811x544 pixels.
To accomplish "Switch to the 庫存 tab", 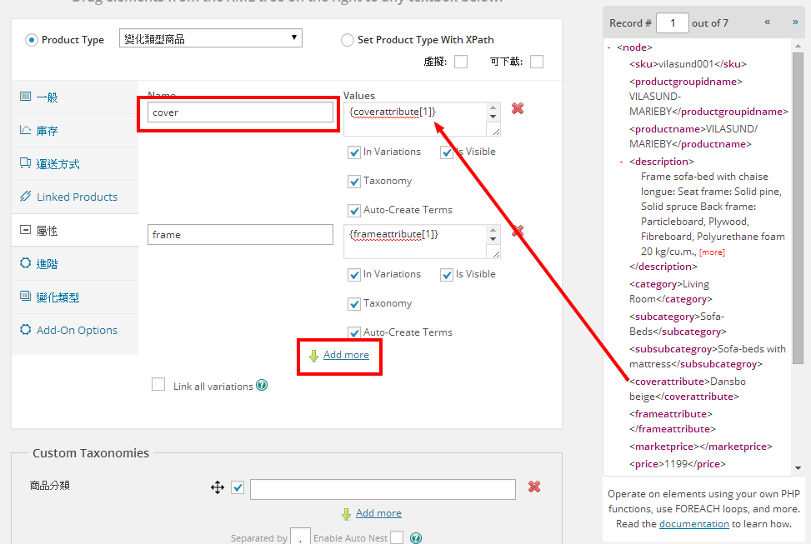I will tap(48, 131).
